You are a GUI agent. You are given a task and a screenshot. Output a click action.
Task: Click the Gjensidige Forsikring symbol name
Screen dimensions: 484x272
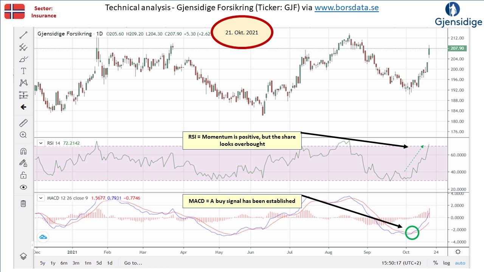point(65,34)
